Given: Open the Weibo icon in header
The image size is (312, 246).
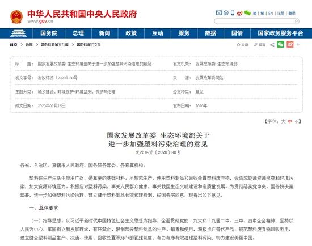Looking at the screenshot, I should click(x=239, y=13).
